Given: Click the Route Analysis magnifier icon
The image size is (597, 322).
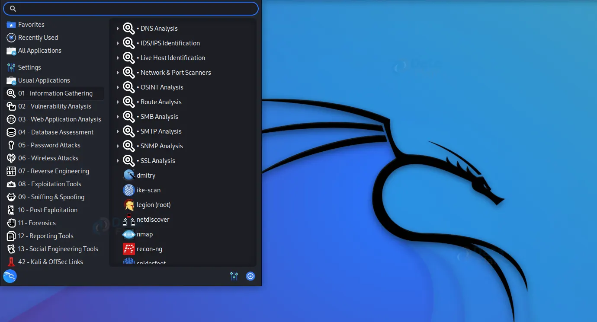Looking at the screenshot, I should (129, 102).
